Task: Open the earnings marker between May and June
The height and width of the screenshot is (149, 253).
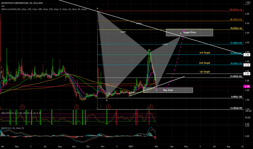Action: pos(22,107)
